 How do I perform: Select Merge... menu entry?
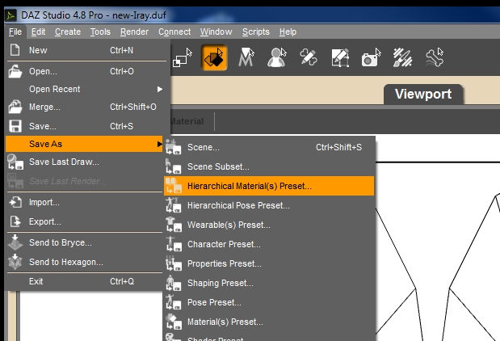click(85, 107)
